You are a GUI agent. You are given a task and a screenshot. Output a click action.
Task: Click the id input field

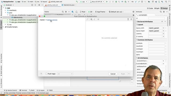pos(156,18)
